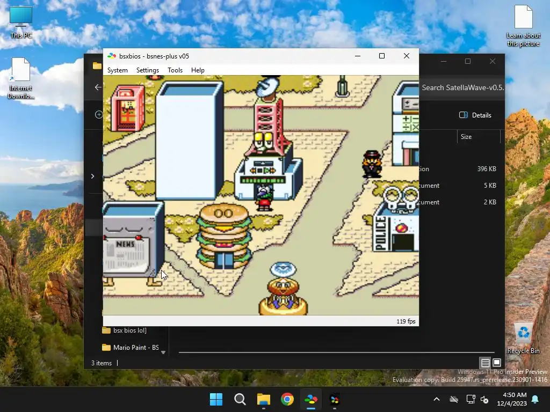The width and height of the screenshot is (550, 412).
Task: Open This PC desktop icon
Action: pos(21,21)
